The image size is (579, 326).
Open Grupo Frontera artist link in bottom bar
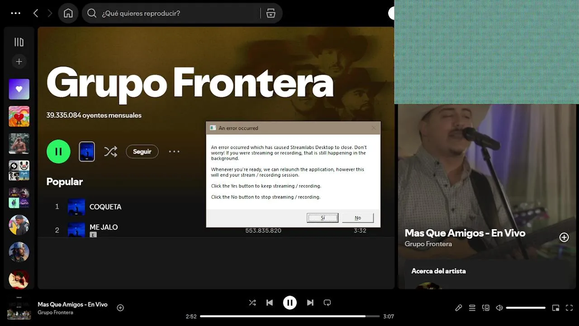pyautogui.click(x=55, y=312)
